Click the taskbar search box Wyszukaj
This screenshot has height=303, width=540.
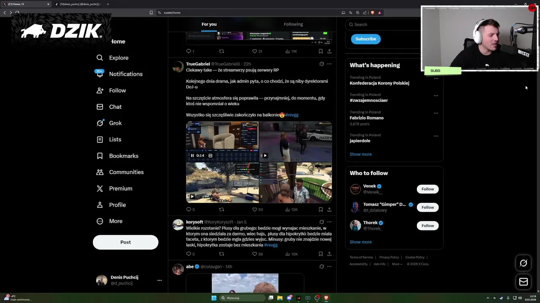242,298
